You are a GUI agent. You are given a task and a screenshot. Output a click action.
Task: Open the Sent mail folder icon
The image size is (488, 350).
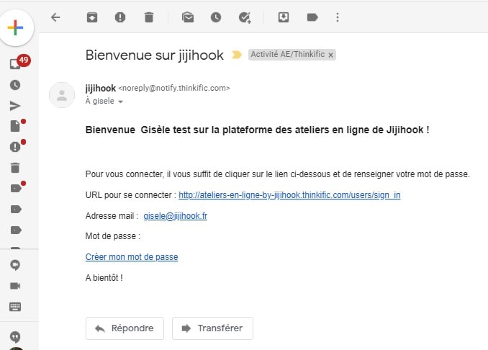[x=15, y=106]
